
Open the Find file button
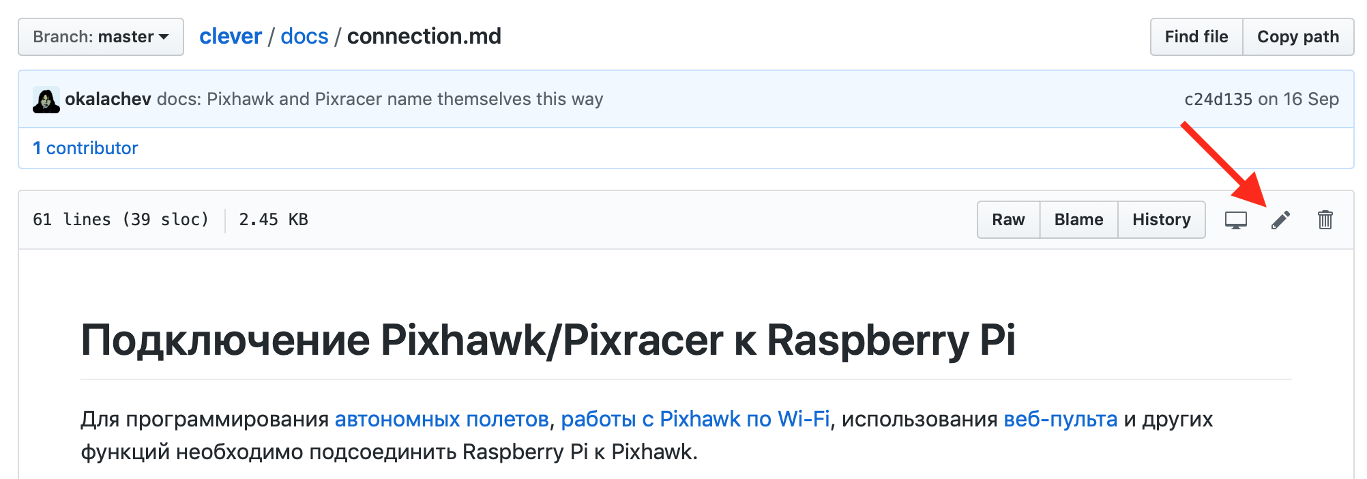(x=1195, y=37)
